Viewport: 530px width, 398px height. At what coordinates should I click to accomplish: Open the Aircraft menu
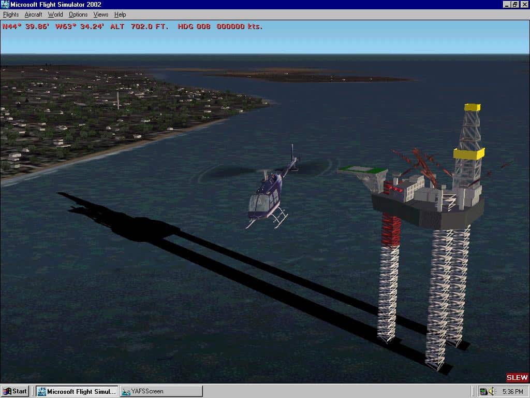click(34, 15)
